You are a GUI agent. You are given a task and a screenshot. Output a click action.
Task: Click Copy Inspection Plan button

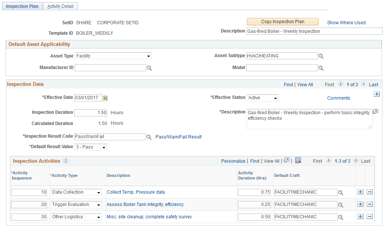pyautogui.click(x=283, y=22)
